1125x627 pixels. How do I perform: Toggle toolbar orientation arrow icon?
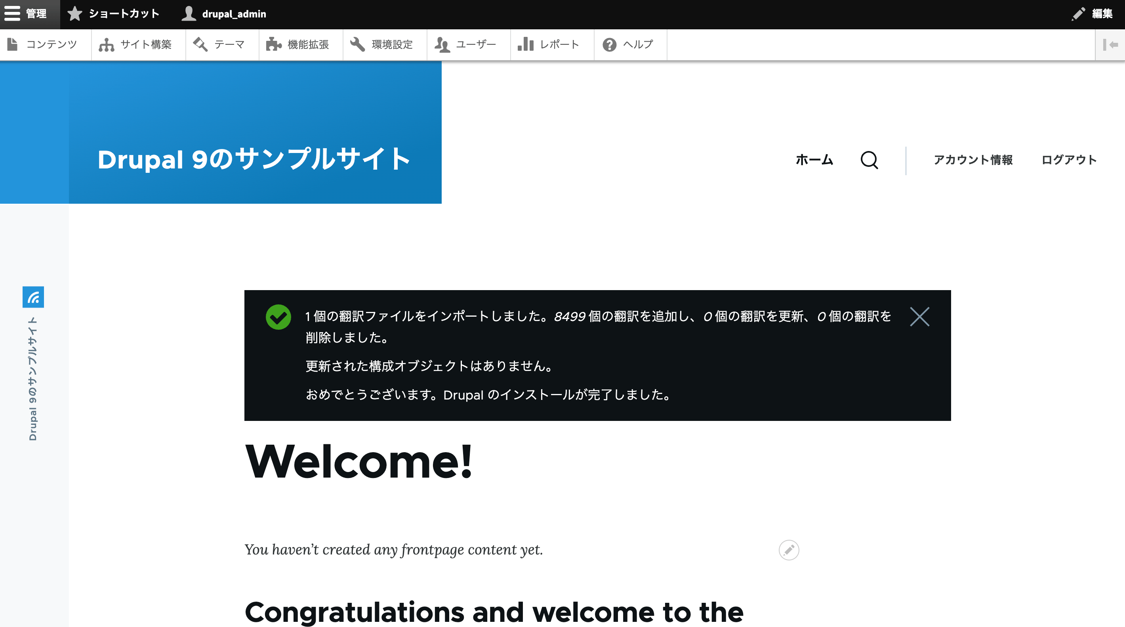tap(1110, 44)
